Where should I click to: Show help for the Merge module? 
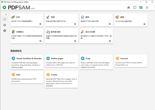41,24
